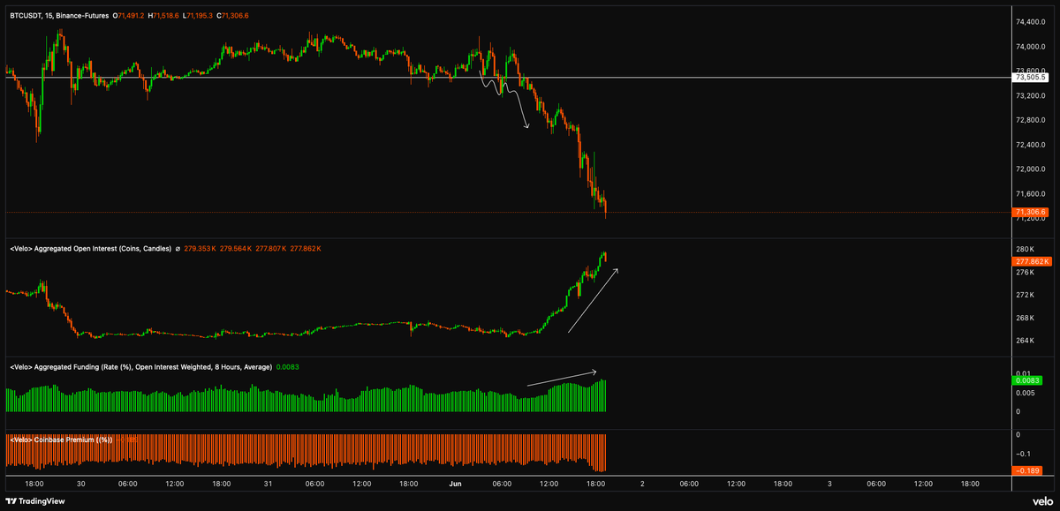1060x511 pixels.
Task: Click the 0.01 funding axis label
Action: 1023,374
